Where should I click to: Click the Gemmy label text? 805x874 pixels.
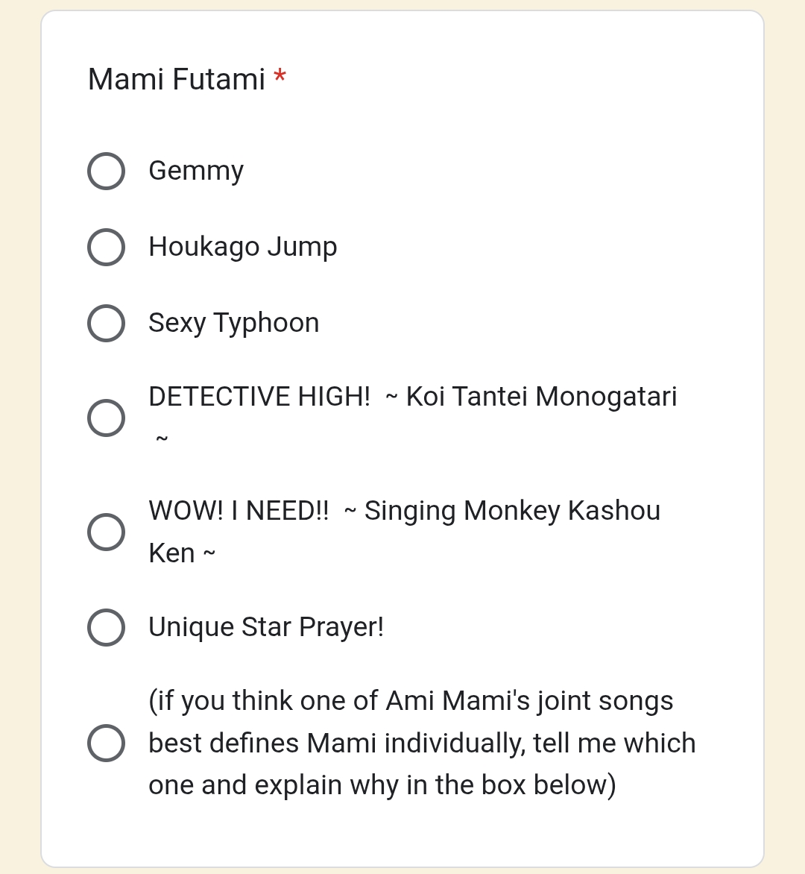click(196, 171)
